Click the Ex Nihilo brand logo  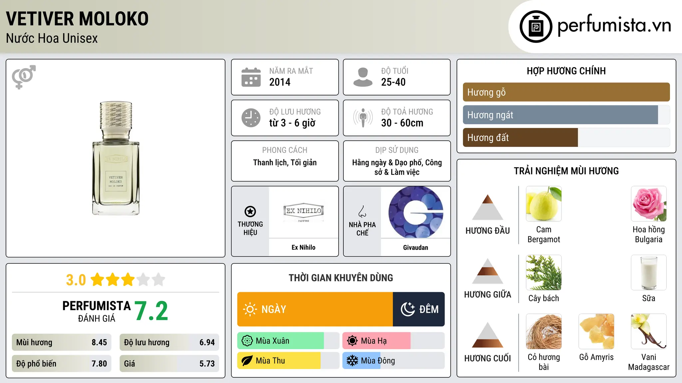[303, 212]
